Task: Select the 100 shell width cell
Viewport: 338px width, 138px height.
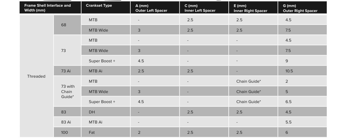Action: pos(64,132)
